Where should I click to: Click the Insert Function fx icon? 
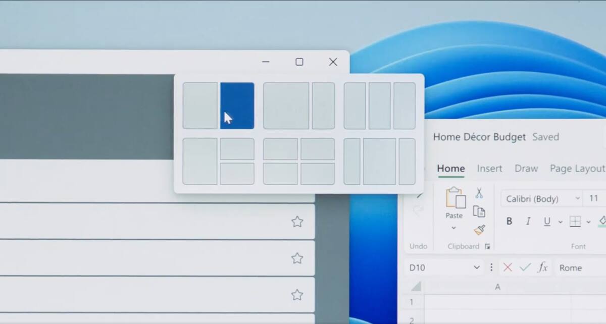coord(542,267)
